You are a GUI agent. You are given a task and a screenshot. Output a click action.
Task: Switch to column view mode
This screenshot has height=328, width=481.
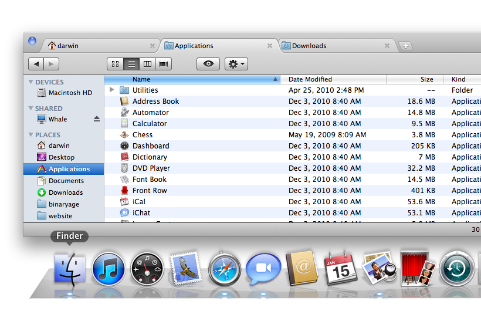(147, 64)
